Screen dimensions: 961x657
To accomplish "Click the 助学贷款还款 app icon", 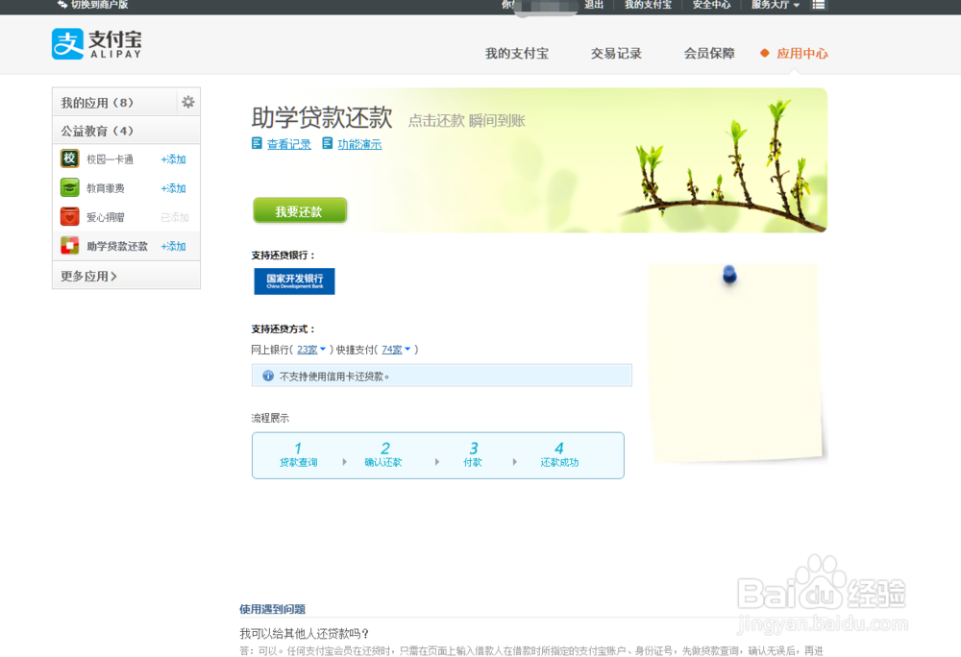I will click(68, 246).
